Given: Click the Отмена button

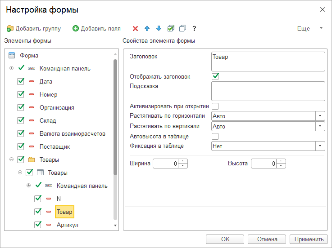Looking at the screenshot, I should coord(267,239).
